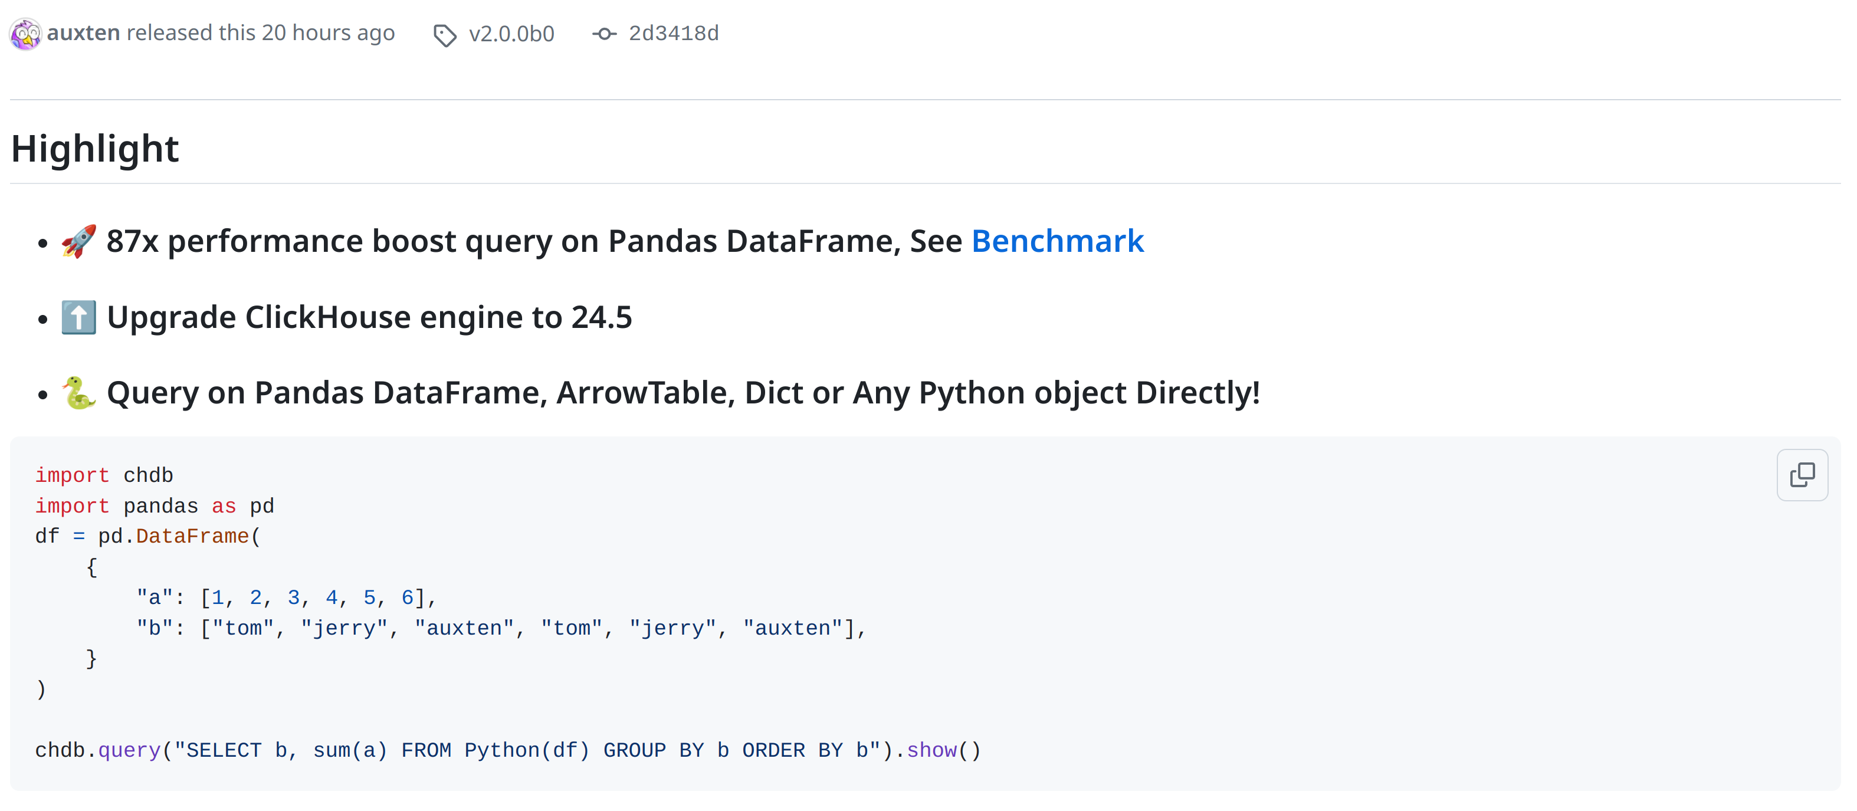This screenshot has height=811, width=1857.
Task: Click the snake emoji before Query on Pandas
Action: (x=78, y=393)
